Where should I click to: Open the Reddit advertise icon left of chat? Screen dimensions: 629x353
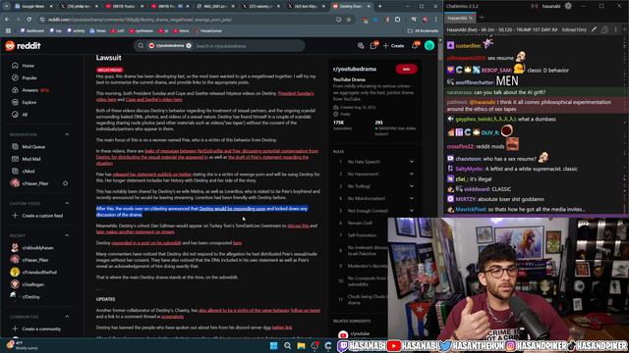(x=361, y=46)
